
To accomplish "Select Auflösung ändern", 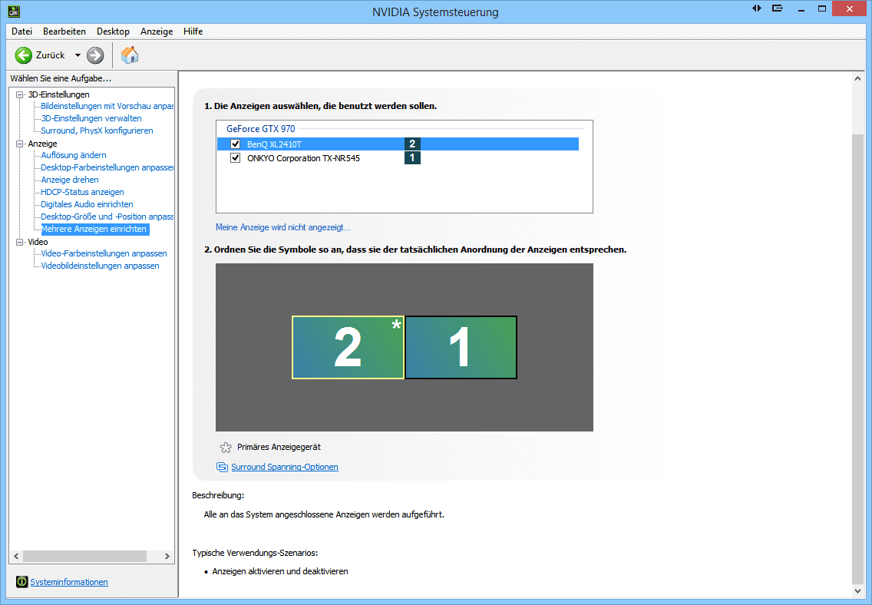I will (74, 155).
